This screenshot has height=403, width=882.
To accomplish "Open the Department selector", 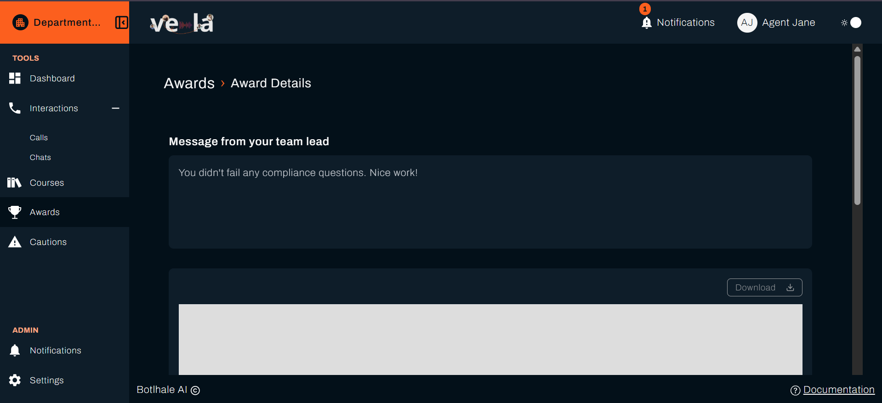I will (67, 23).
